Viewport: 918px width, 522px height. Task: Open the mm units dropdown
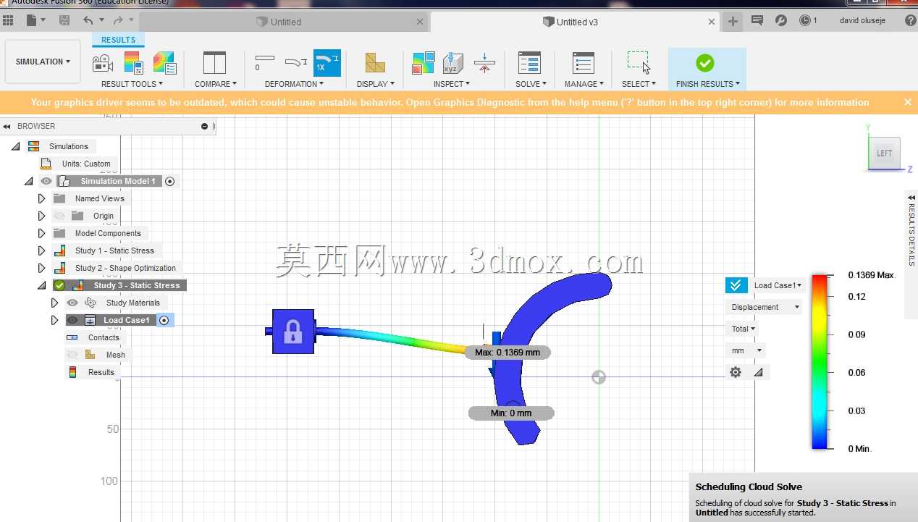(745, 350)
